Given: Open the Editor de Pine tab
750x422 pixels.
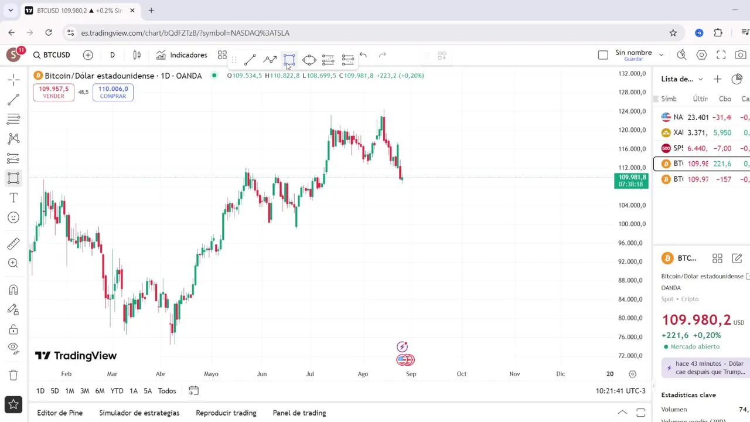Looking at the screenshot, I should [60, 413].
